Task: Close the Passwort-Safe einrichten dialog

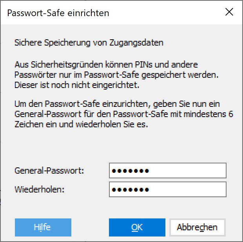Action: pos(229,13)
